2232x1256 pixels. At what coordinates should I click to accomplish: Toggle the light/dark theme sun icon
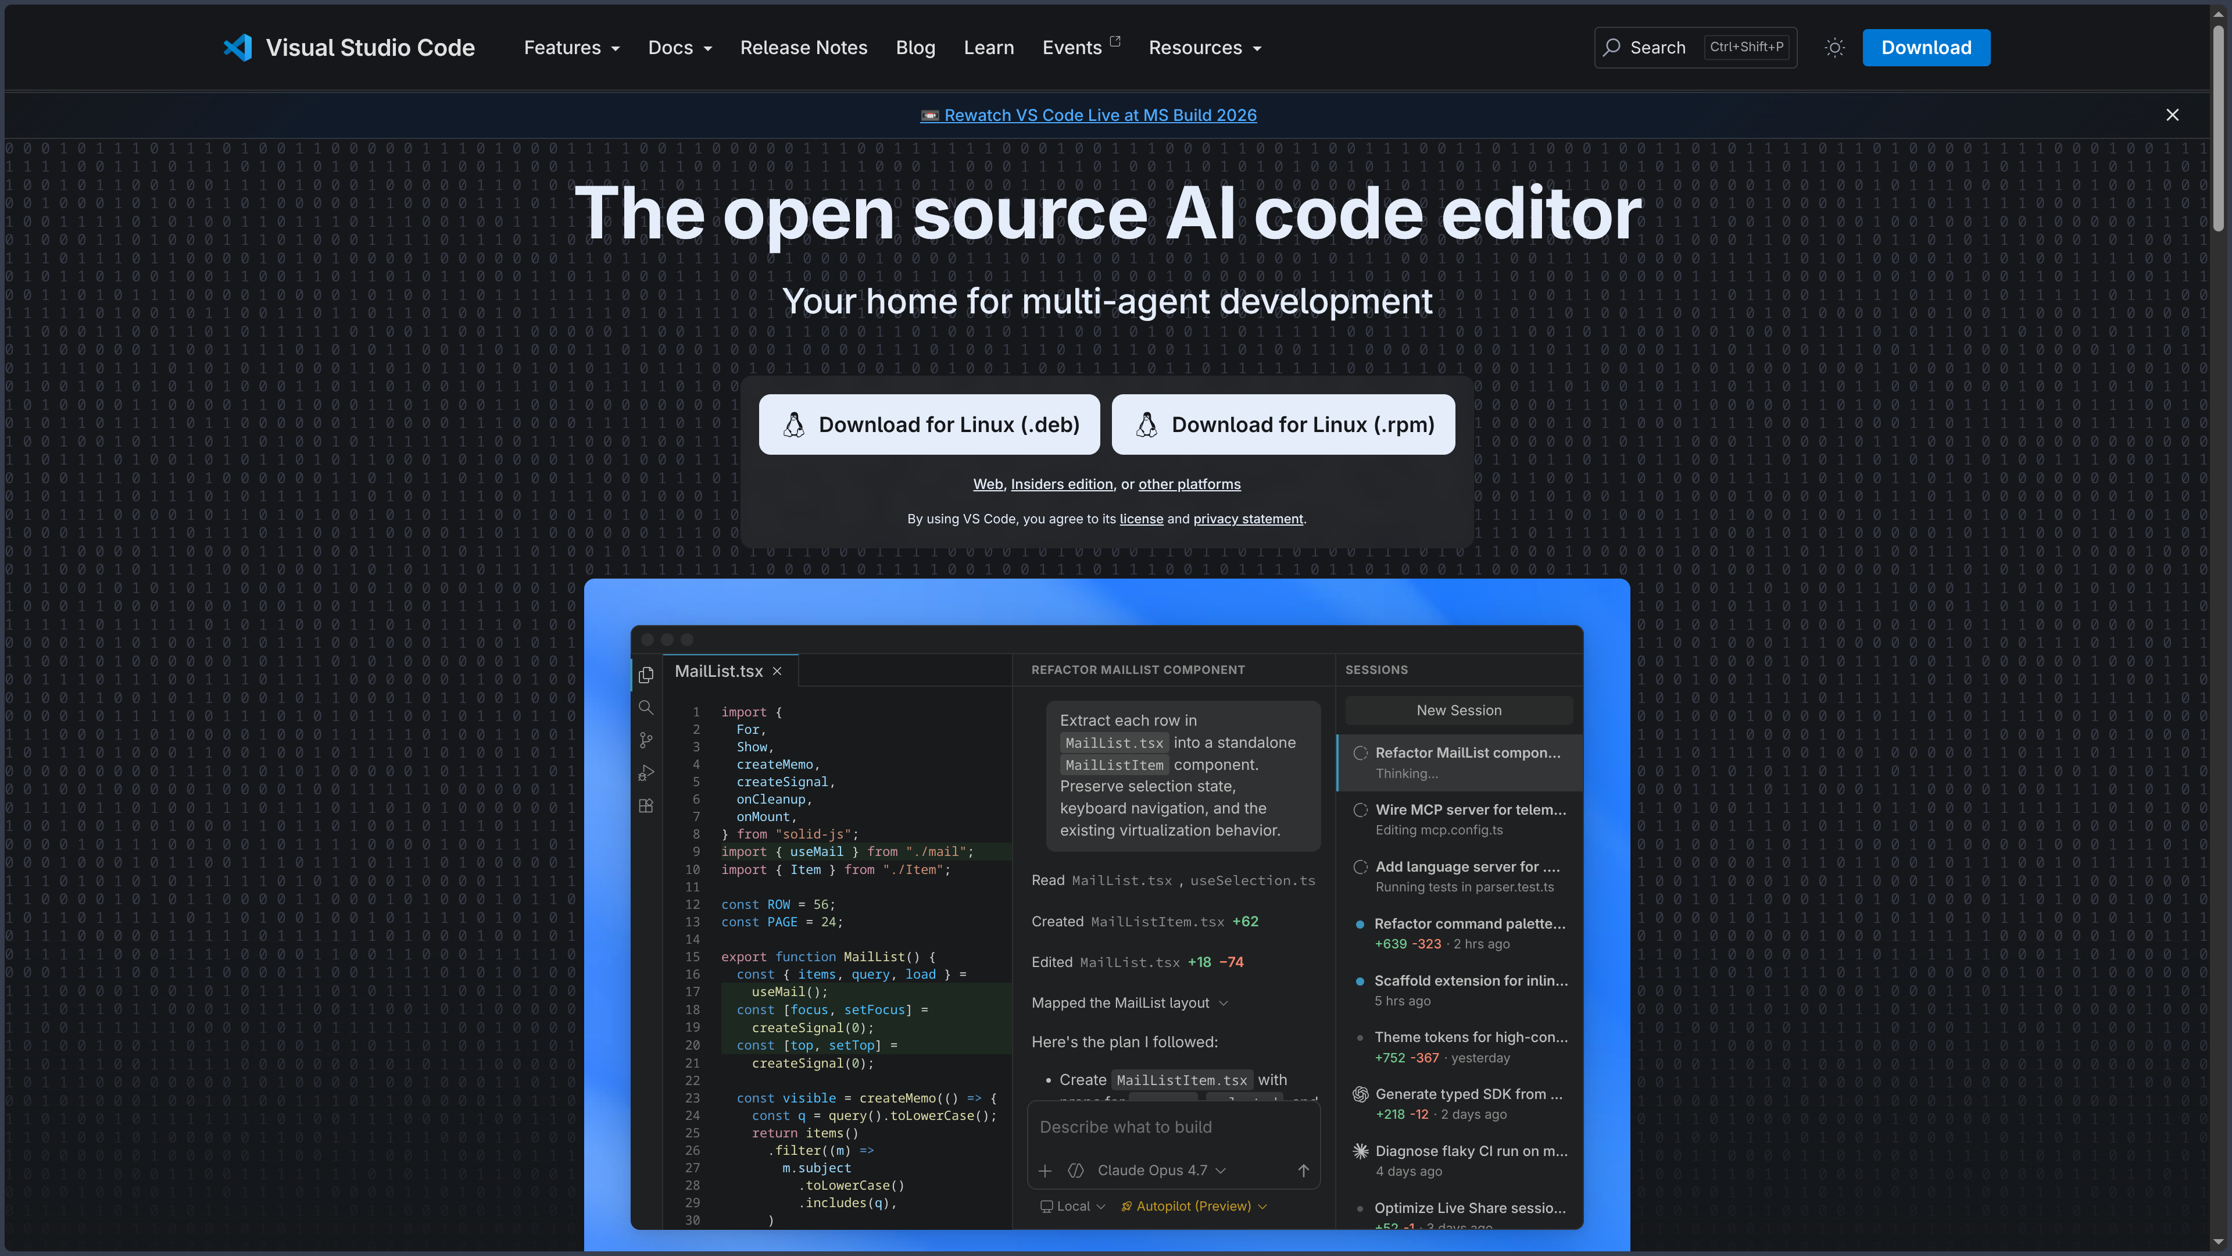point(1834,48)
